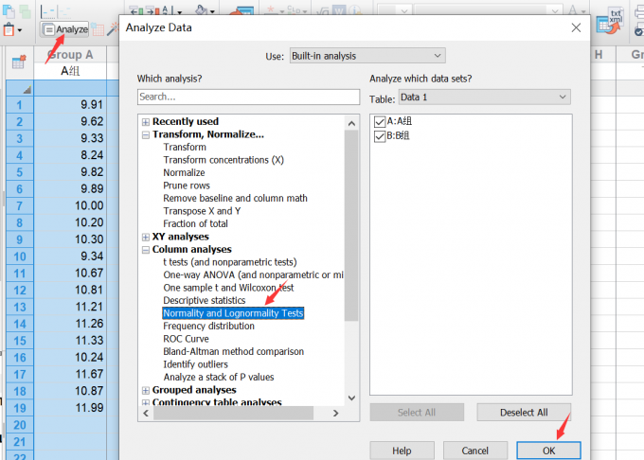Click the table format icon above row numbers
The height and width of the screenshot is (460, 644).
point(19,62)
